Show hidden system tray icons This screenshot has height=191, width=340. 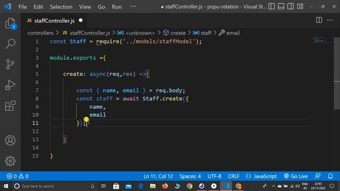pos(273,186)
